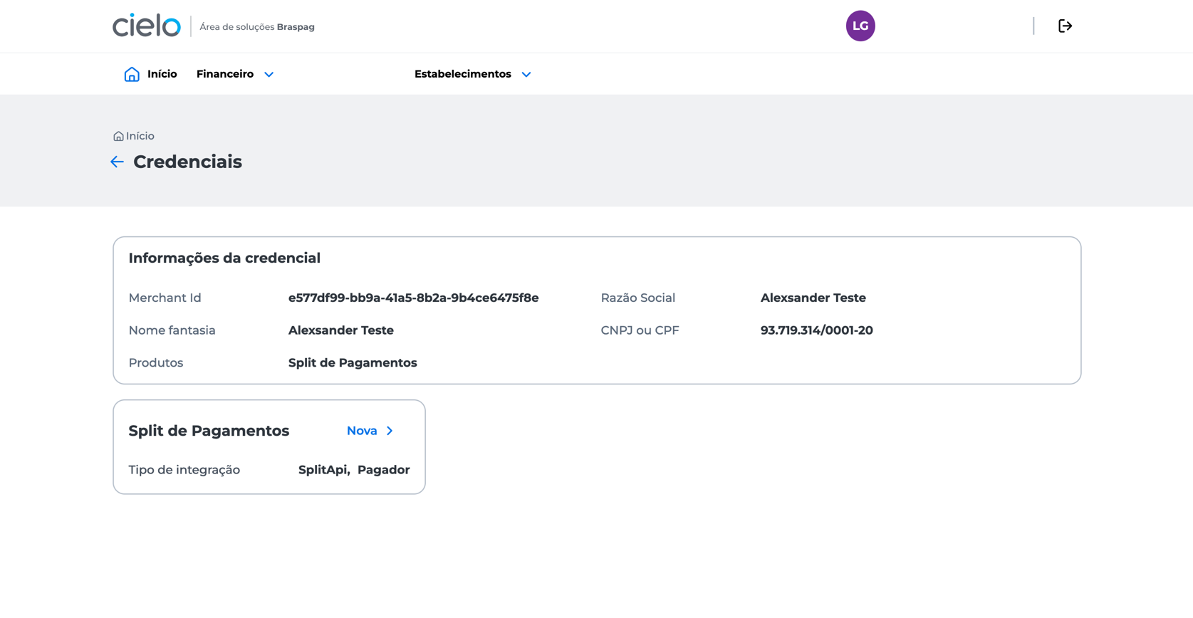Expand the Financeiro menu chevron
1193x618 pixels.
269,75
